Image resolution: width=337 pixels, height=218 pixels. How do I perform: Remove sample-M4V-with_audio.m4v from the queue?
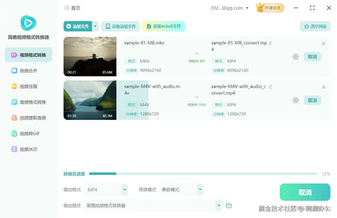tap(324, 87)
